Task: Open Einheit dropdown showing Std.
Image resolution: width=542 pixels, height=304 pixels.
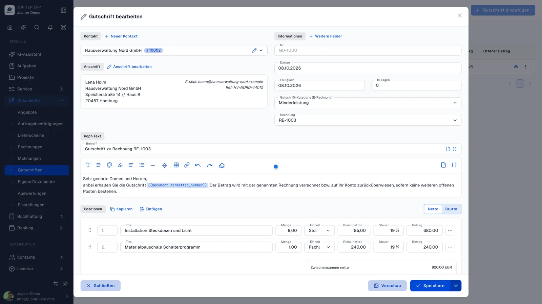Action: 319,230
